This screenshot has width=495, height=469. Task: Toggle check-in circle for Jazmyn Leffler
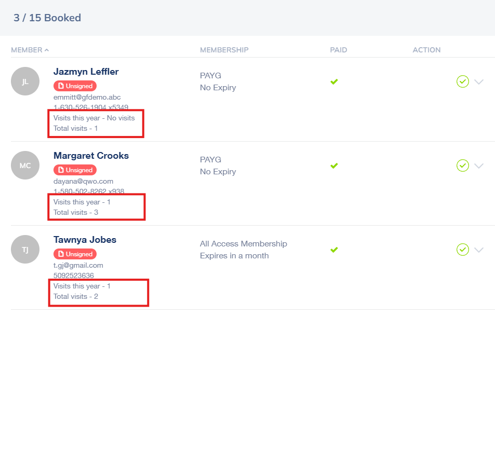462,81
